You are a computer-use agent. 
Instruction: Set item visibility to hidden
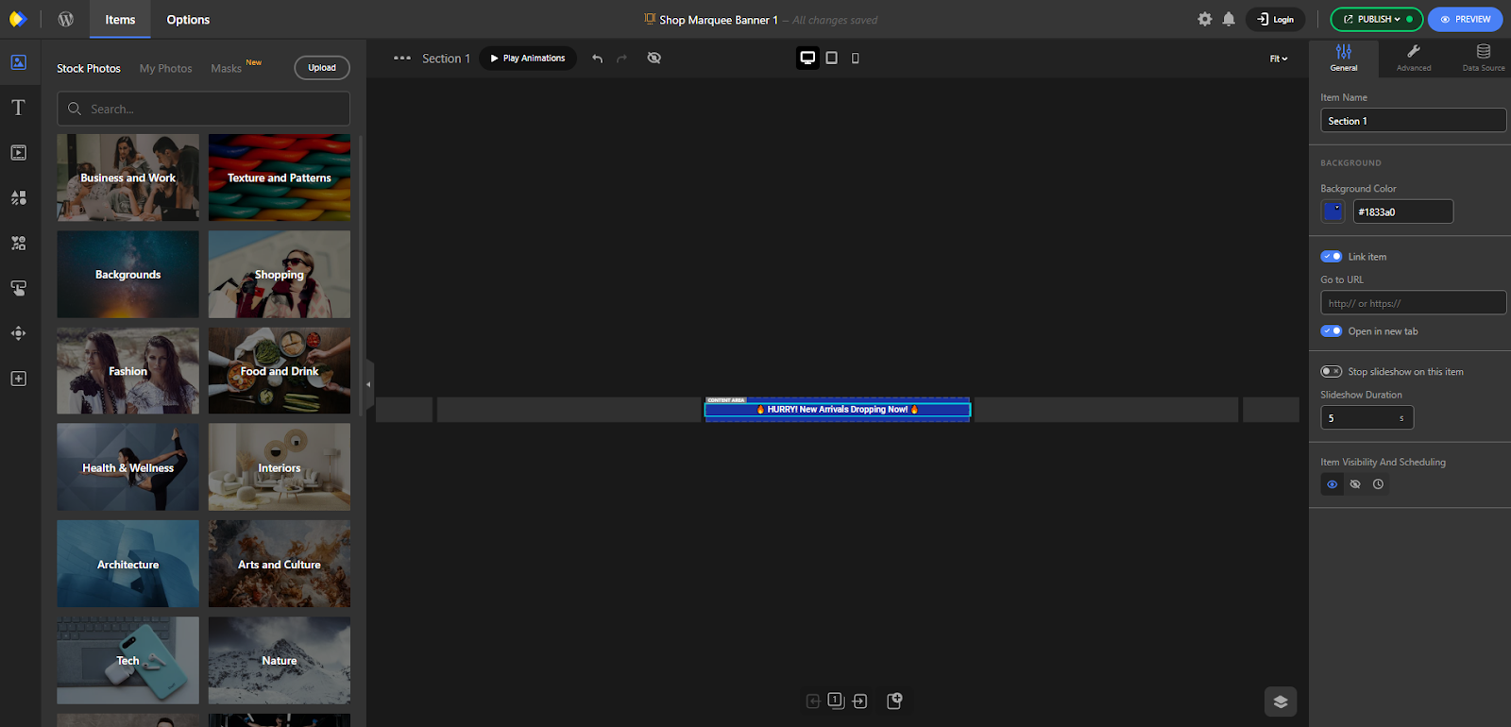[1355, 484]
